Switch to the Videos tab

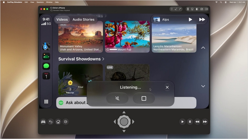tap(62, 19)
